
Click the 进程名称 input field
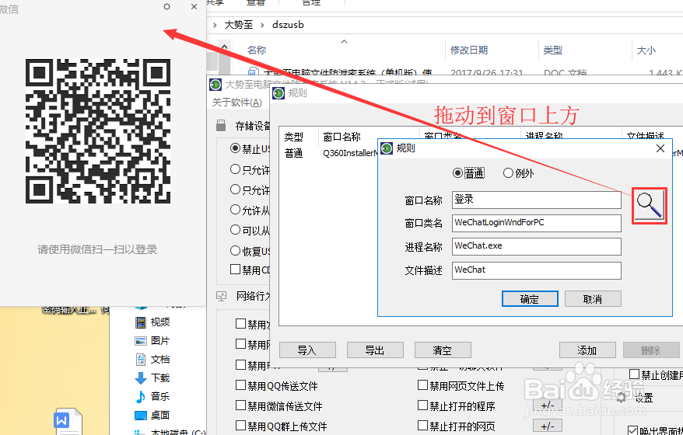click(x=537, y=246)
